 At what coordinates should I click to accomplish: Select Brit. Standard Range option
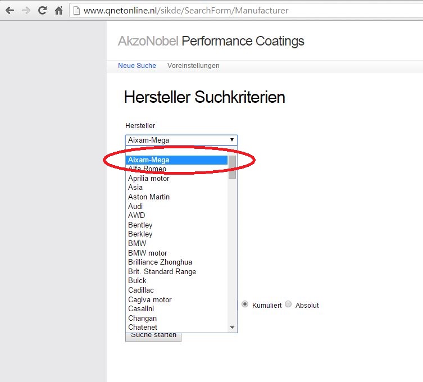point(177,271)
